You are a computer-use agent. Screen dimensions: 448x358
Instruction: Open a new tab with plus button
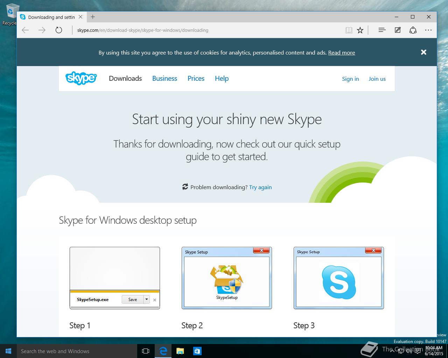(93, 17)
